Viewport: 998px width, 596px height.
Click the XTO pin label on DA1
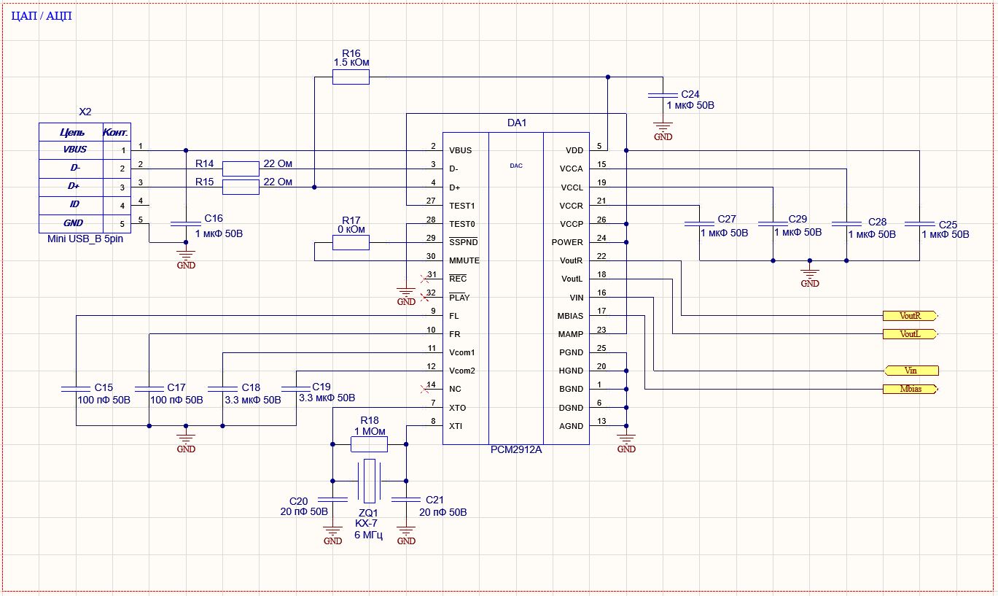point(458,408)
